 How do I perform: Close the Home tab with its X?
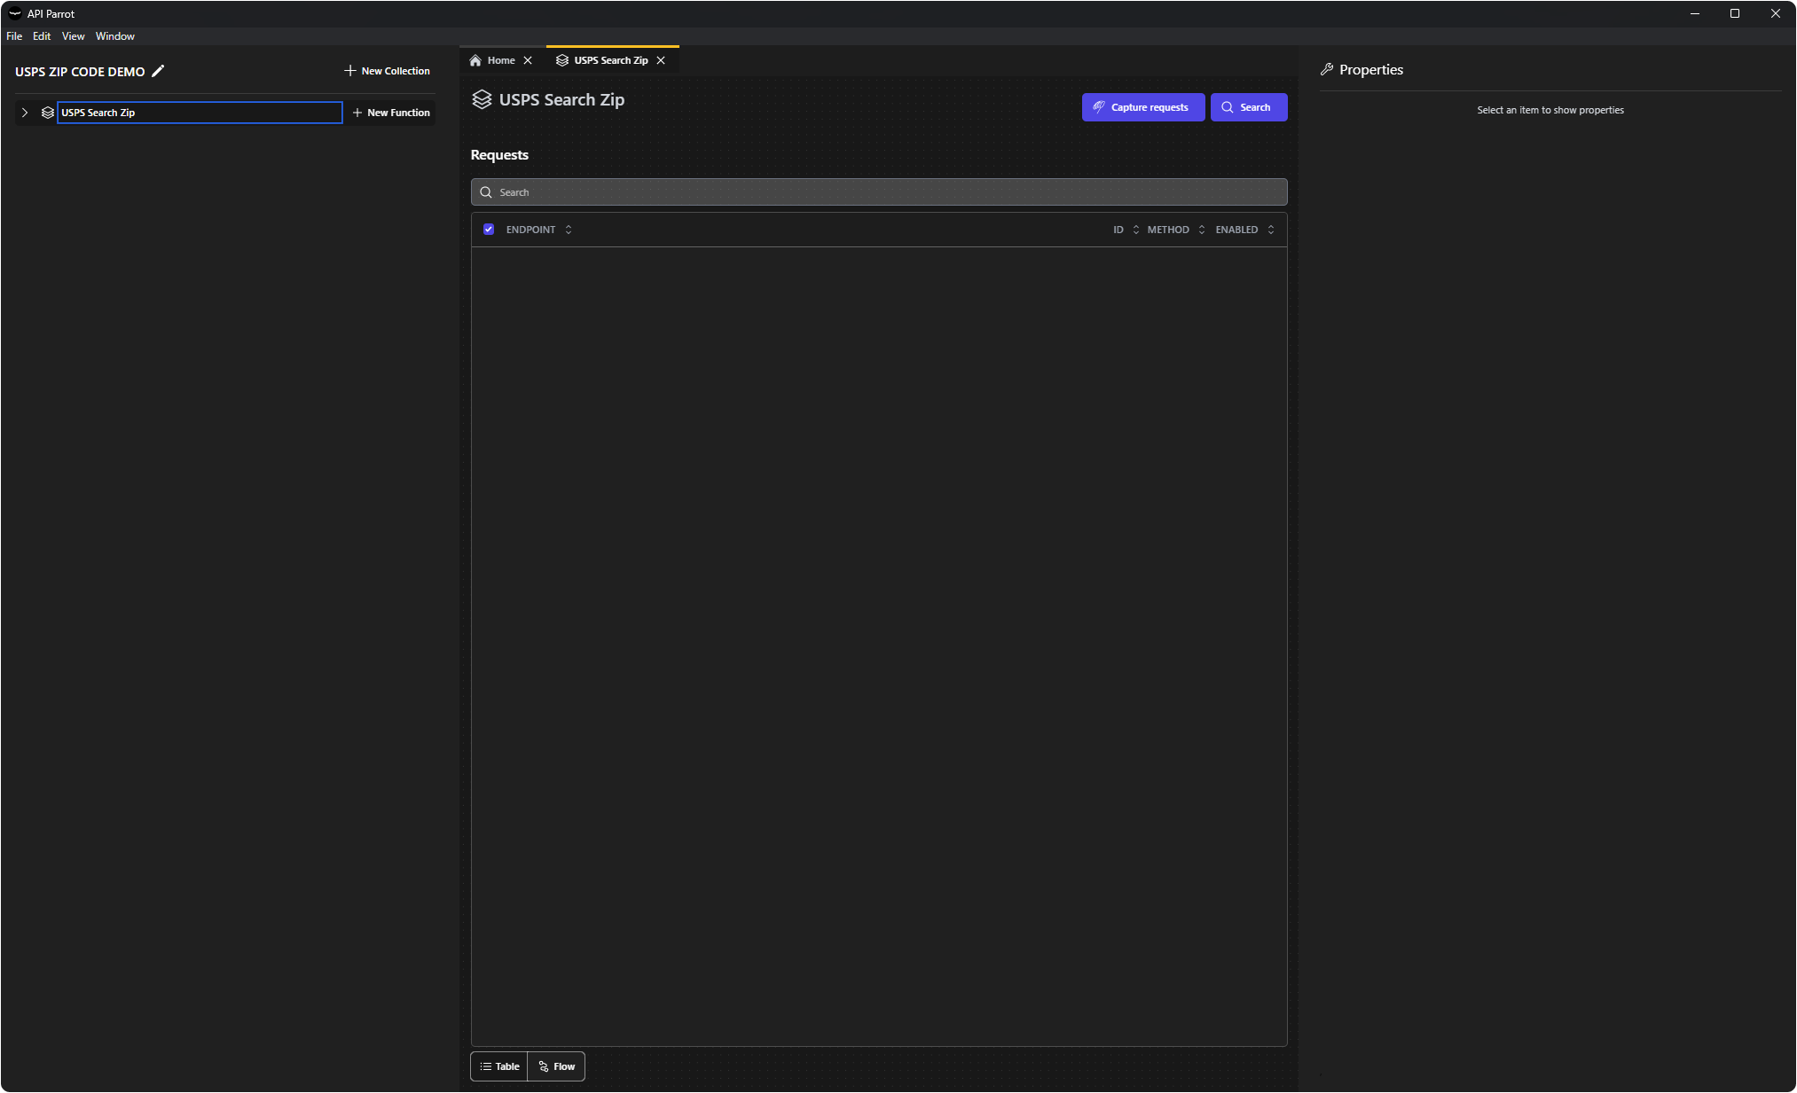click(x=528, y=60)
